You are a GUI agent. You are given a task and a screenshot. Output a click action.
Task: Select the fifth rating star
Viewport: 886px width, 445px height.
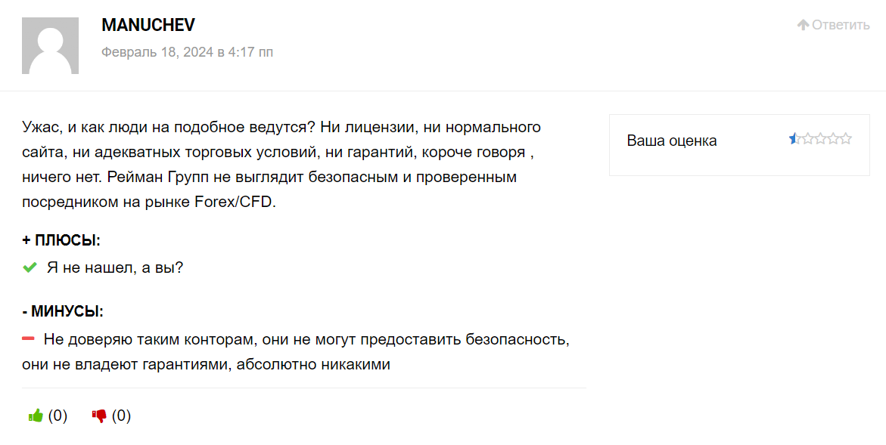click(x=845, y=138)
